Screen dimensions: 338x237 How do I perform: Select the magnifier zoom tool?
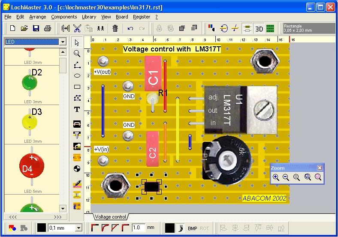77,54
